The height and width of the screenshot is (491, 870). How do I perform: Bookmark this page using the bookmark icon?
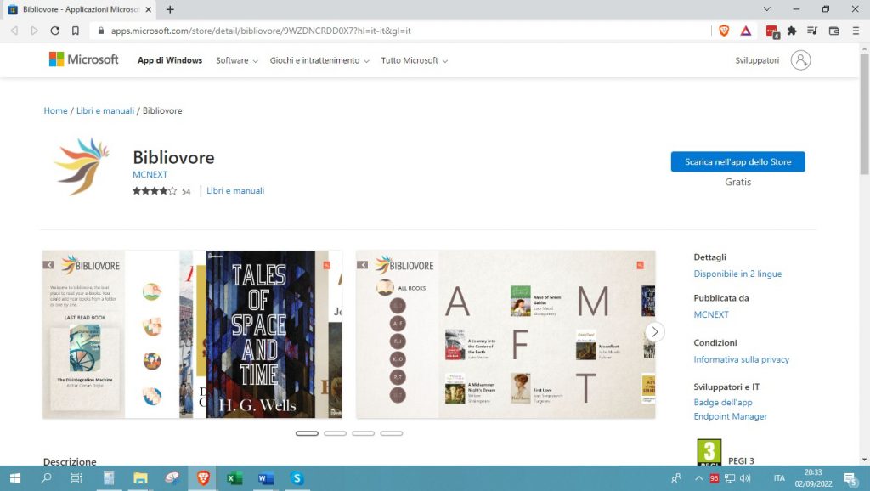pyautogui.click(x=76, y=31)
